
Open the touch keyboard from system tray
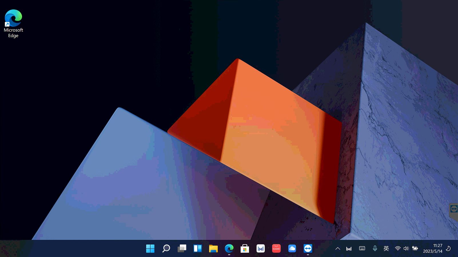[x=362, y=248]
